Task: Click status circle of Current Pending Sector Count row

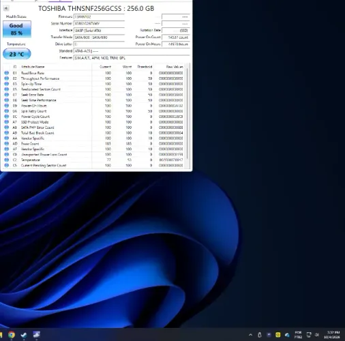Action: (x=7, y=166)
